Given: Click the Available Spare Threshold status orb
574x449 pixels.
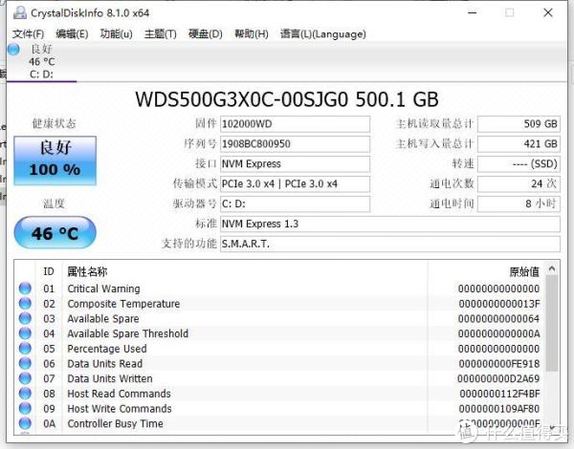Looking at the screenshot, I should (x=25, y=333).
